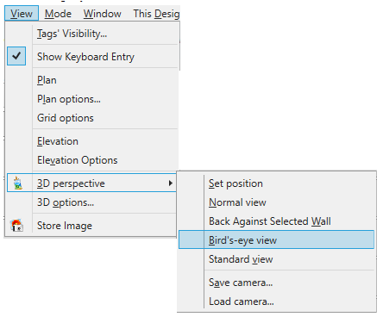Click the Store Image camera icon
The width and height of the screenshot is (383, 317).
17,226
